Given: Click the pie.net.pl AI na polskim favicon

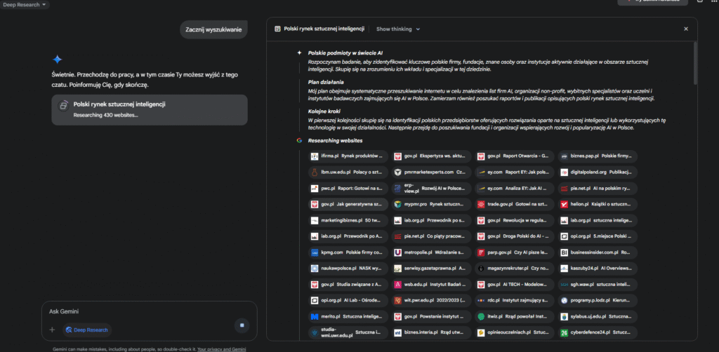Looking at the screenshot, I should click(x=564, y=188).
